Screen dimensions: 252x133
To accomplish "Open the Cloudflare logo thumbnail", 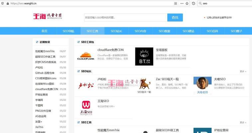I will click(x=86, y=56).
